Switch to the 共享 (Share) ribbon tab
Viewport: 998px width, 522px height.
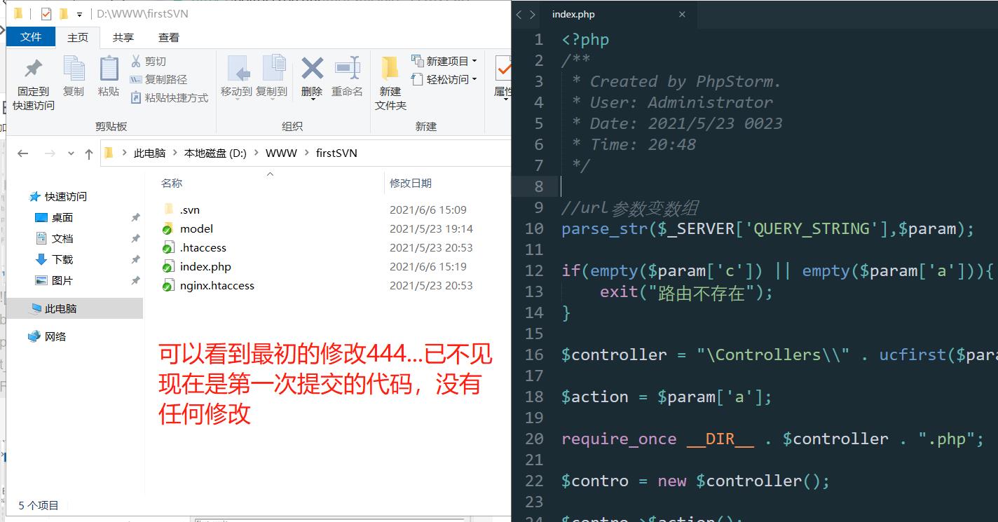pos(123,38)
